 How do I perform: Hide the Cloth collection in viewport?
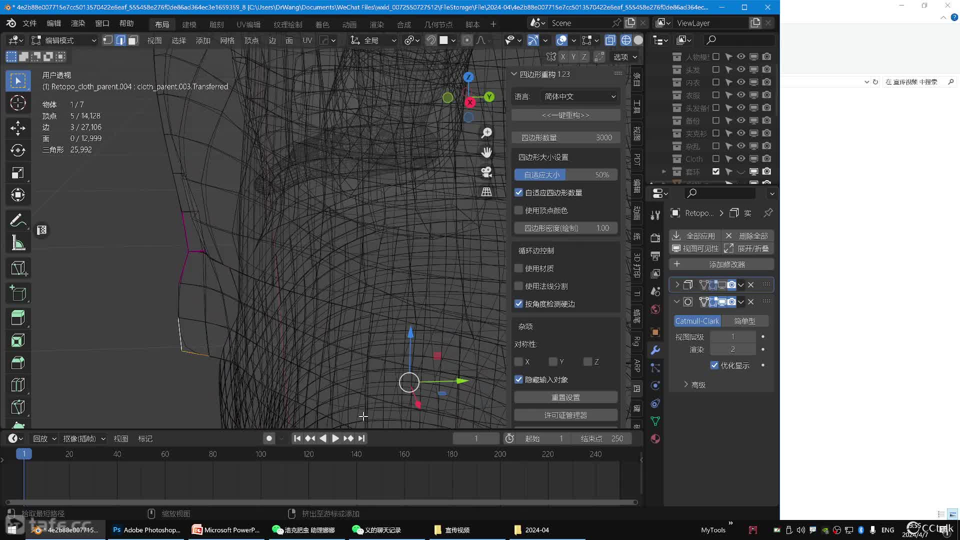tap(741, 158)
